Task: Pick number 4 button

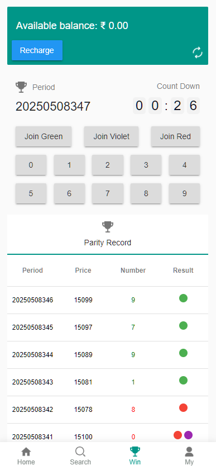Action: tap(184, 165)
